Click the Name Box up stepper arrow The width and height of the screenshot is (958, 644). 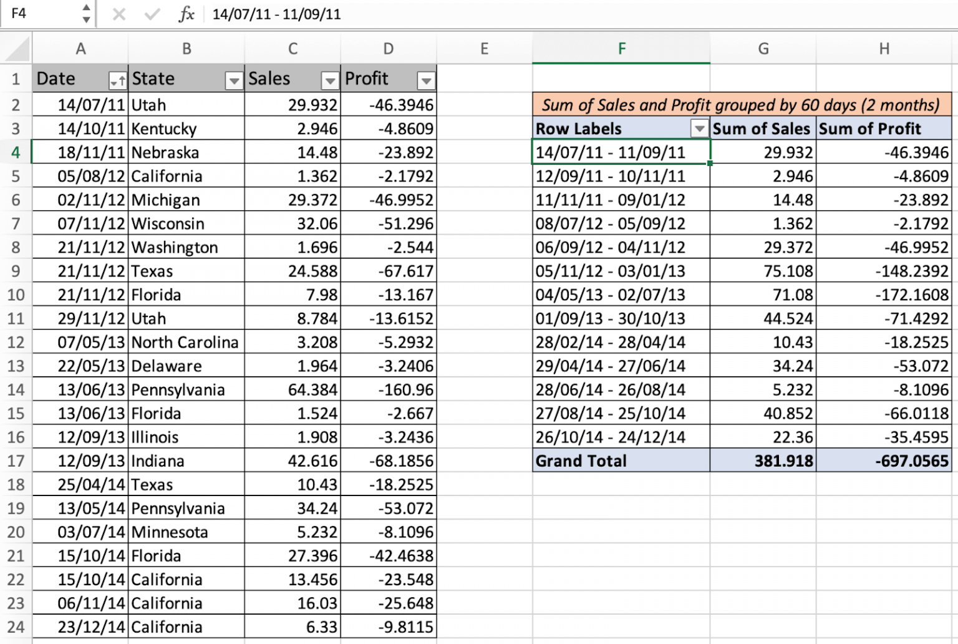coord(87,7)
